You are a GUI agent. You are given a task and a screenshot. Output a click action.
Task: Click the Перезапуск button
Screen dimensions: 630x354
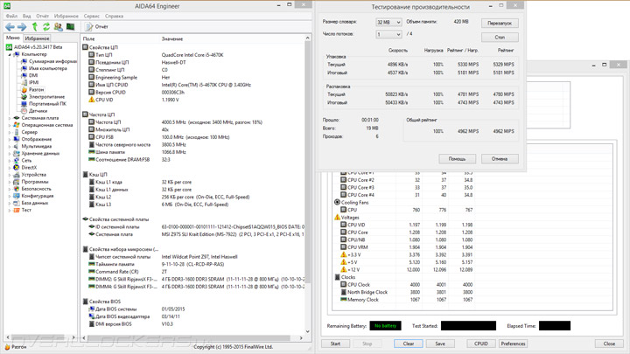(x=500, y=24)
